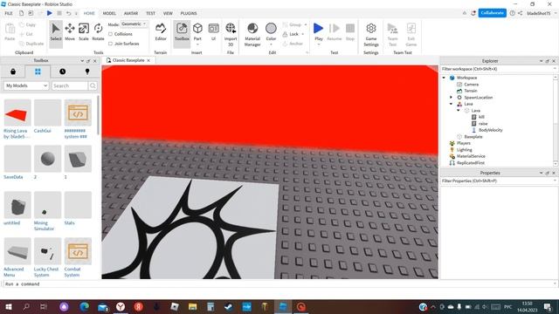This screenshot has width=559, height=314.
Task: Click the Filter workspace field
Action: coord(499,69)
